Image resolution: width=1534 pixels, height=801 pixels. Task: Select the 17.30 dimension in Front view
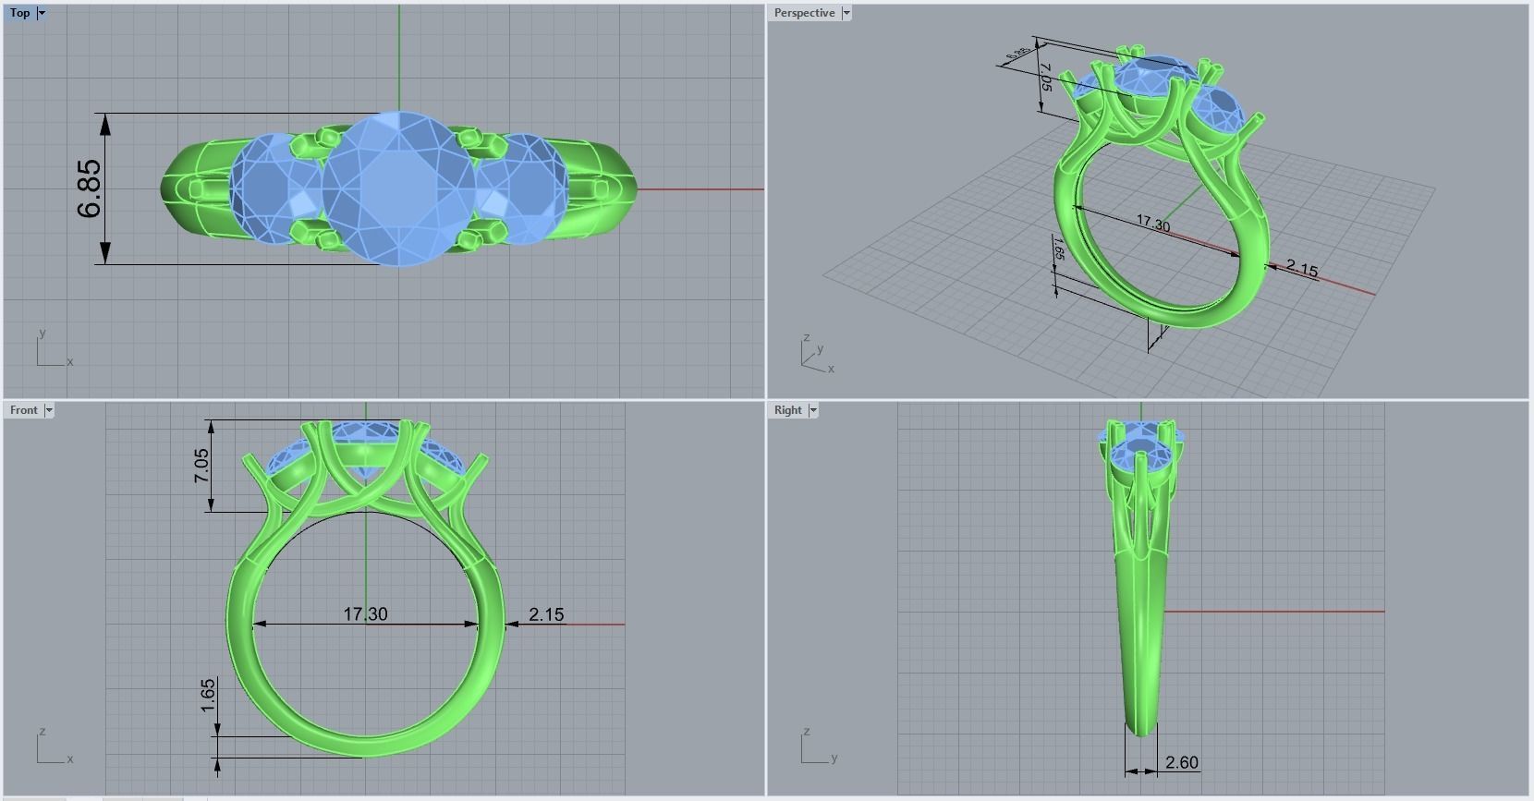(365, 613)
